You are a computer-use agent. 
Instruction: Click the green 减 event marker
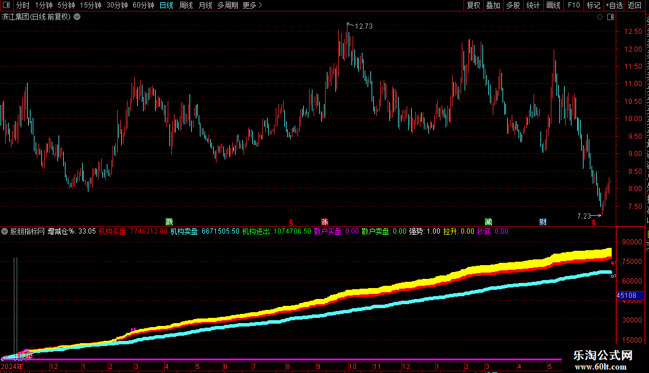(488, 222)
